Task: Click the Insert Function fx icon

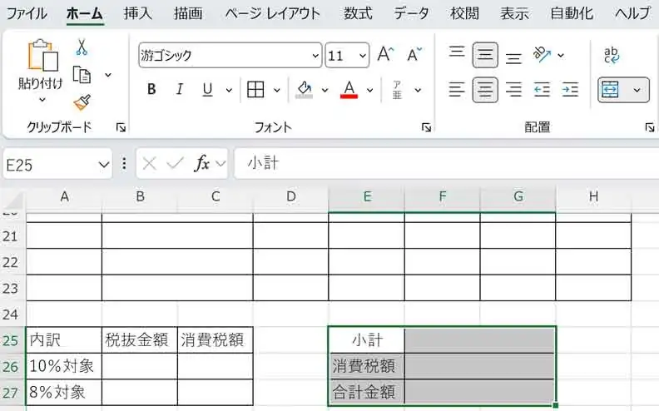Action: pos(202,163)
